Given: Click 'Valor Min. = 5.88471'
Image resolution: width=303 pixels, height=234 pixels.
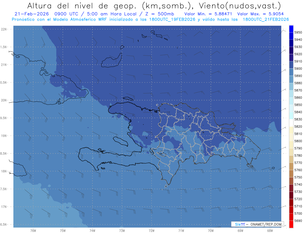Looking at the screenshot, I should pyautogui.click(x=208, y=14).
